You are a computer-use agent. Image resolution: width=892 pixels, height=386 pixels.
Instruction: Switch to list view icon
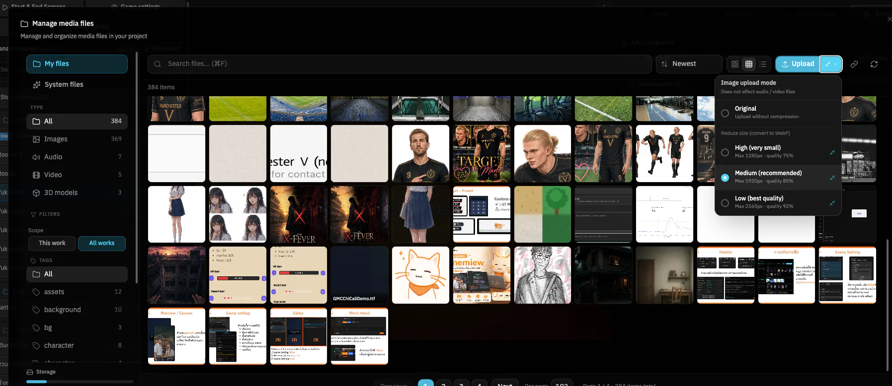coord(763,64)
